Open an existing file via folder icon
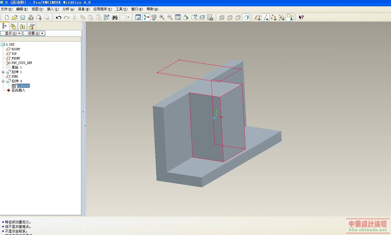The height and width of the screenshot is (235, 391). point(15,17)
